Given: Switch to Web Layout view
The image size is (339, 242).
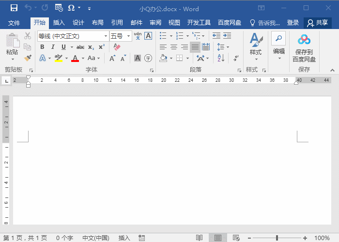Looking at the screenshot, I should (236, 238).
